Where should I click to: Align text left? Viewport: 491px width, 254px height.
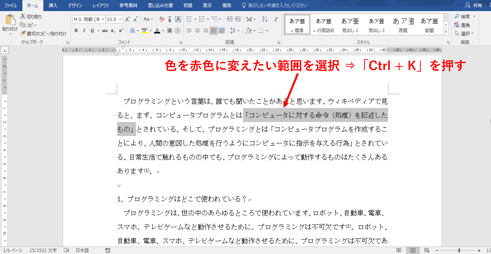[x=189, y=31]
